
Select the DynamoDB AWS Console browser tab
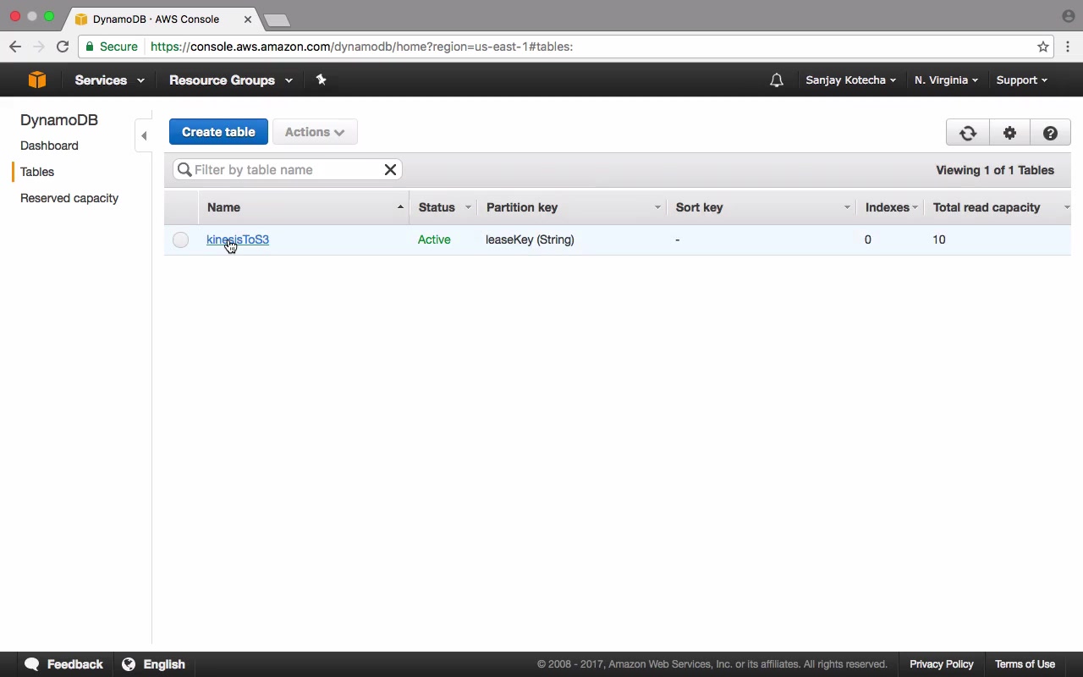coord(161,19)
